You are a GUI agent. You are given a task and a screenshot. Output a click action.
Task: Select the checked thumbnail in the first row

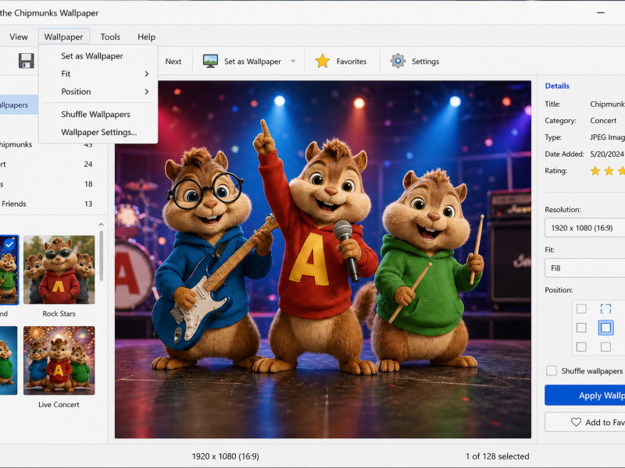tap(9, 270)
